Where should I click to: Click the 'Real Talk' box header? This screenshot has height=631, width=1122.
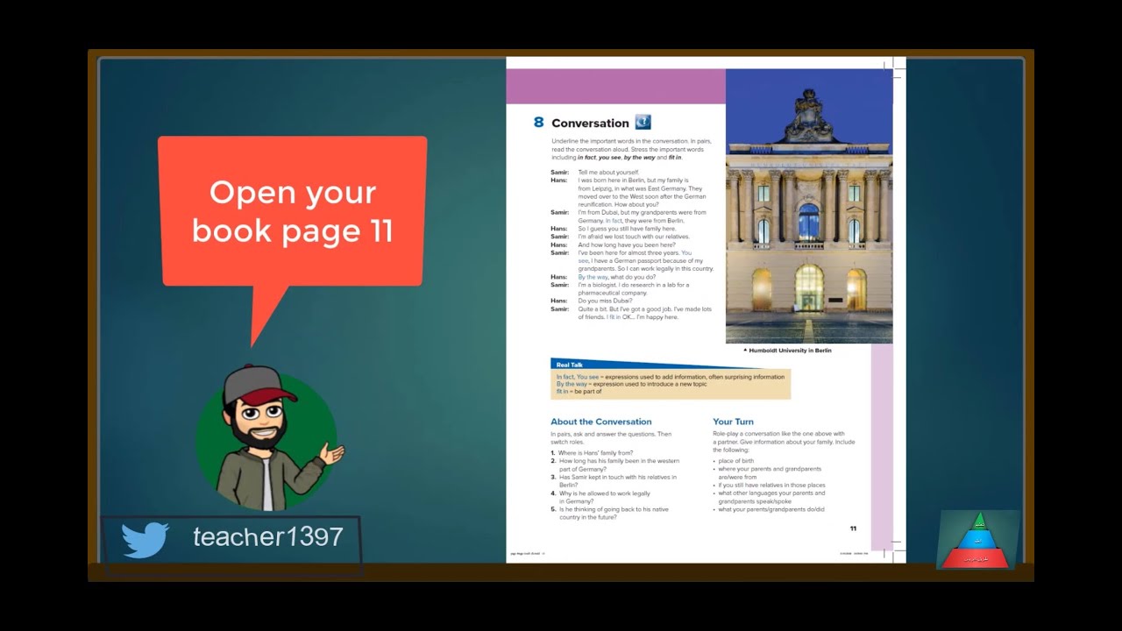[x=570, y=364]
